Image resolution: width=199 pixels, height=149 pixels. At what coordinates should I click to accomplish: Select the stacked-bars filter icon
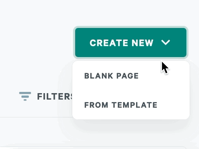25,96
